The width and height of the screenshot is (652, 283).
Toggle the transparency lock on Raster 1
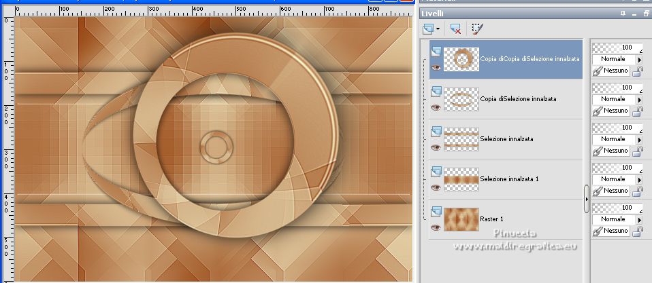638,231
